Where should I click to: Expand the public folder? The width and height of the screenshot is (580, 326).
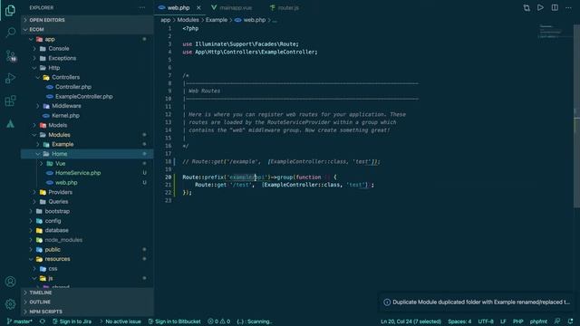coord(87,250)
